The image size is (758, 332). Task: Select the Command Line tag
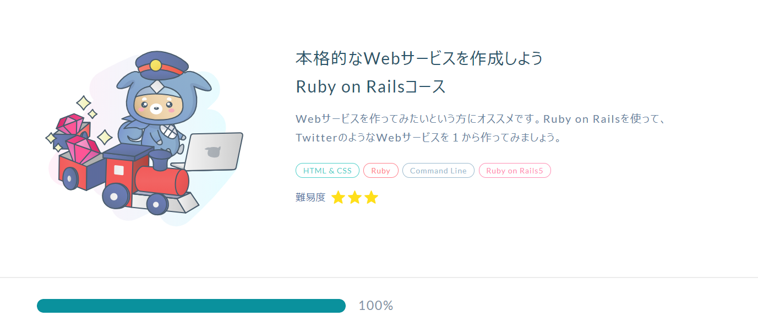(x=438, y=171)
